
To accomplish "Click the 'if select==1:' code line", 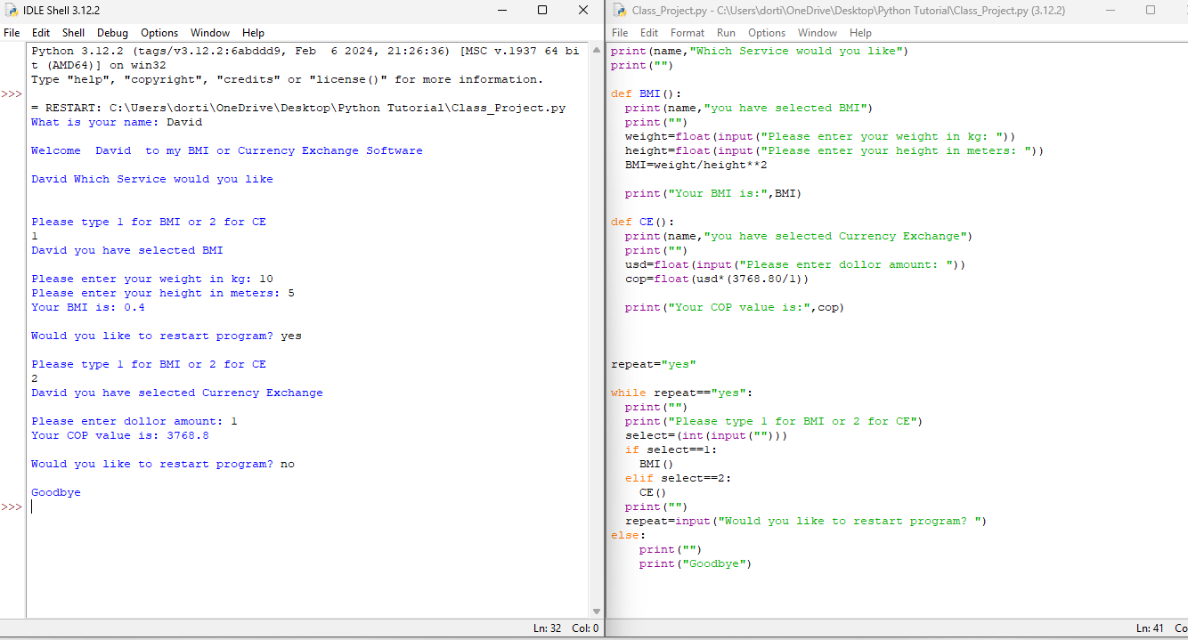I will [671, 450].
